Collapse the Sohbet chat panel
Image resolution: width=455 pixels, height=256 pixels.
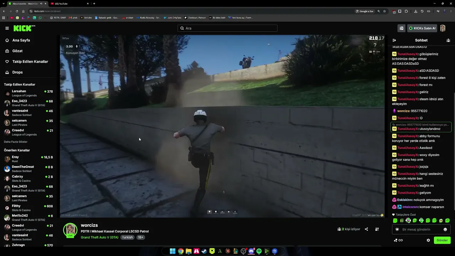(394, 40)
